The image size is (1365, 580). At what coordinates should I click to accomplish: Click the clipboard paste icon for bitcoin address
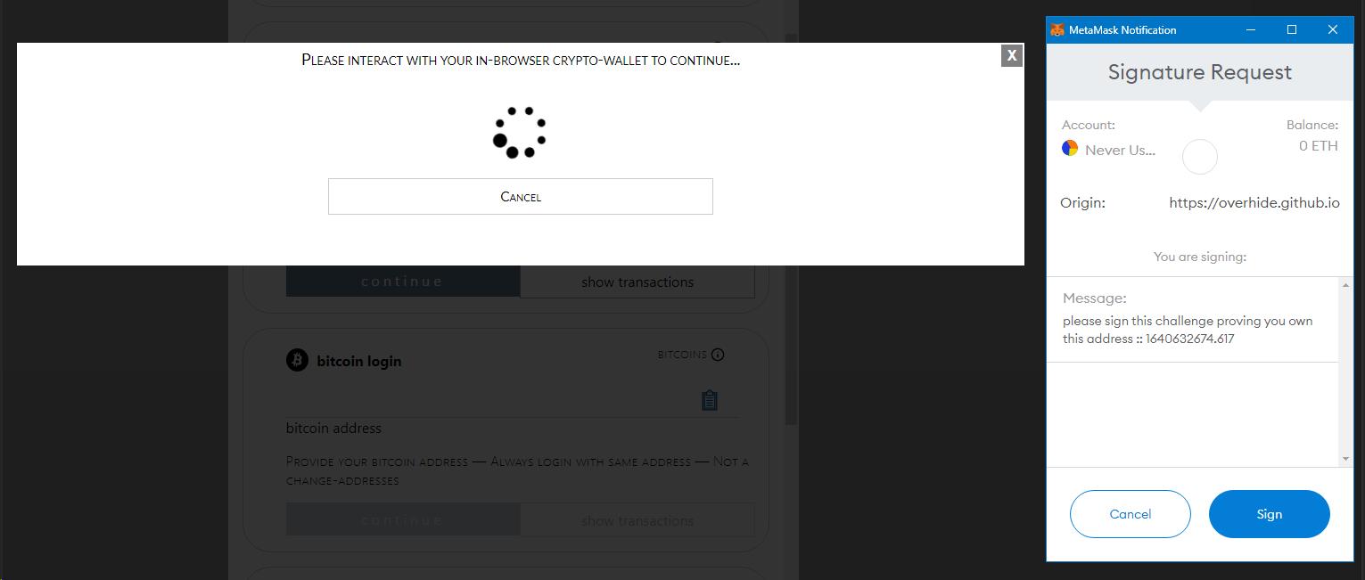coord(709,400)
